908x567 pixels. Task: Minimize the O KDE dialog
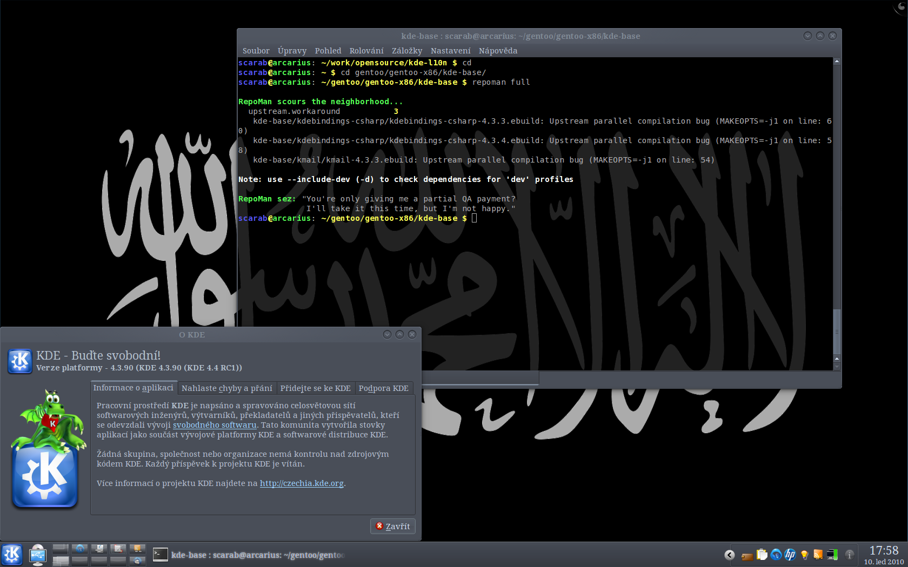(x=387, y=334)
